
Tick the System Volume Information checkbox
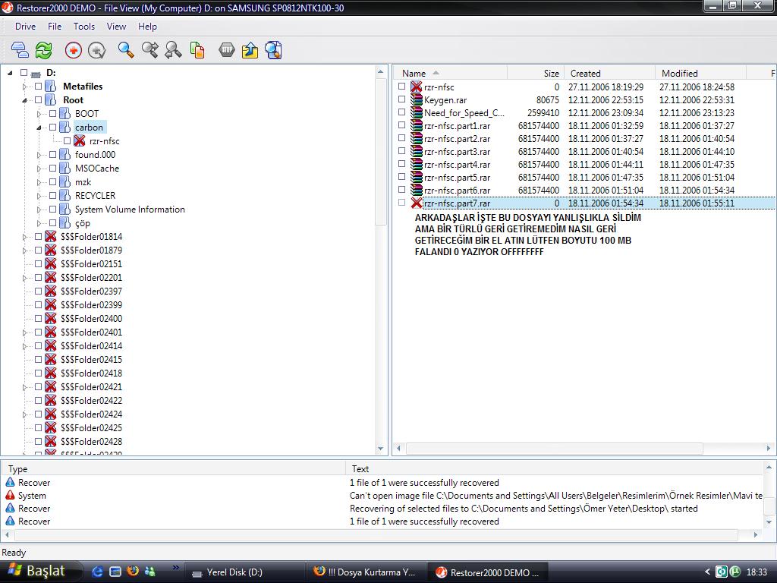(53, 210)
